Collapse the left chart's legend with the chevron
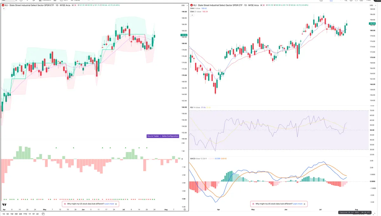The width and height of the screenshot is (381, 216). click(3, 9)
